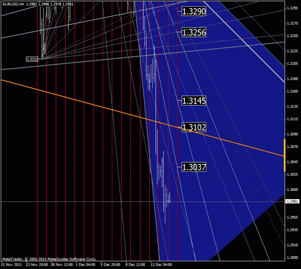Click the EURUSD,H4 chart title
Viewport: 301px width, 269px height.
point(13,4)
